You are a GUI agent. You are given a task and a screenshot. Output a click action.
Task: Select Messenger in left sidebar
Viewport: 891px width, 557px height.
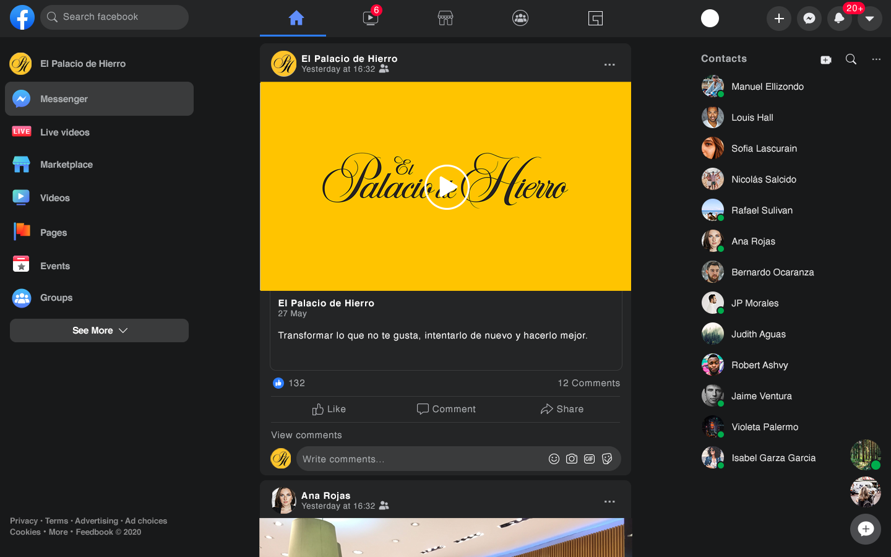pos(99,99)
